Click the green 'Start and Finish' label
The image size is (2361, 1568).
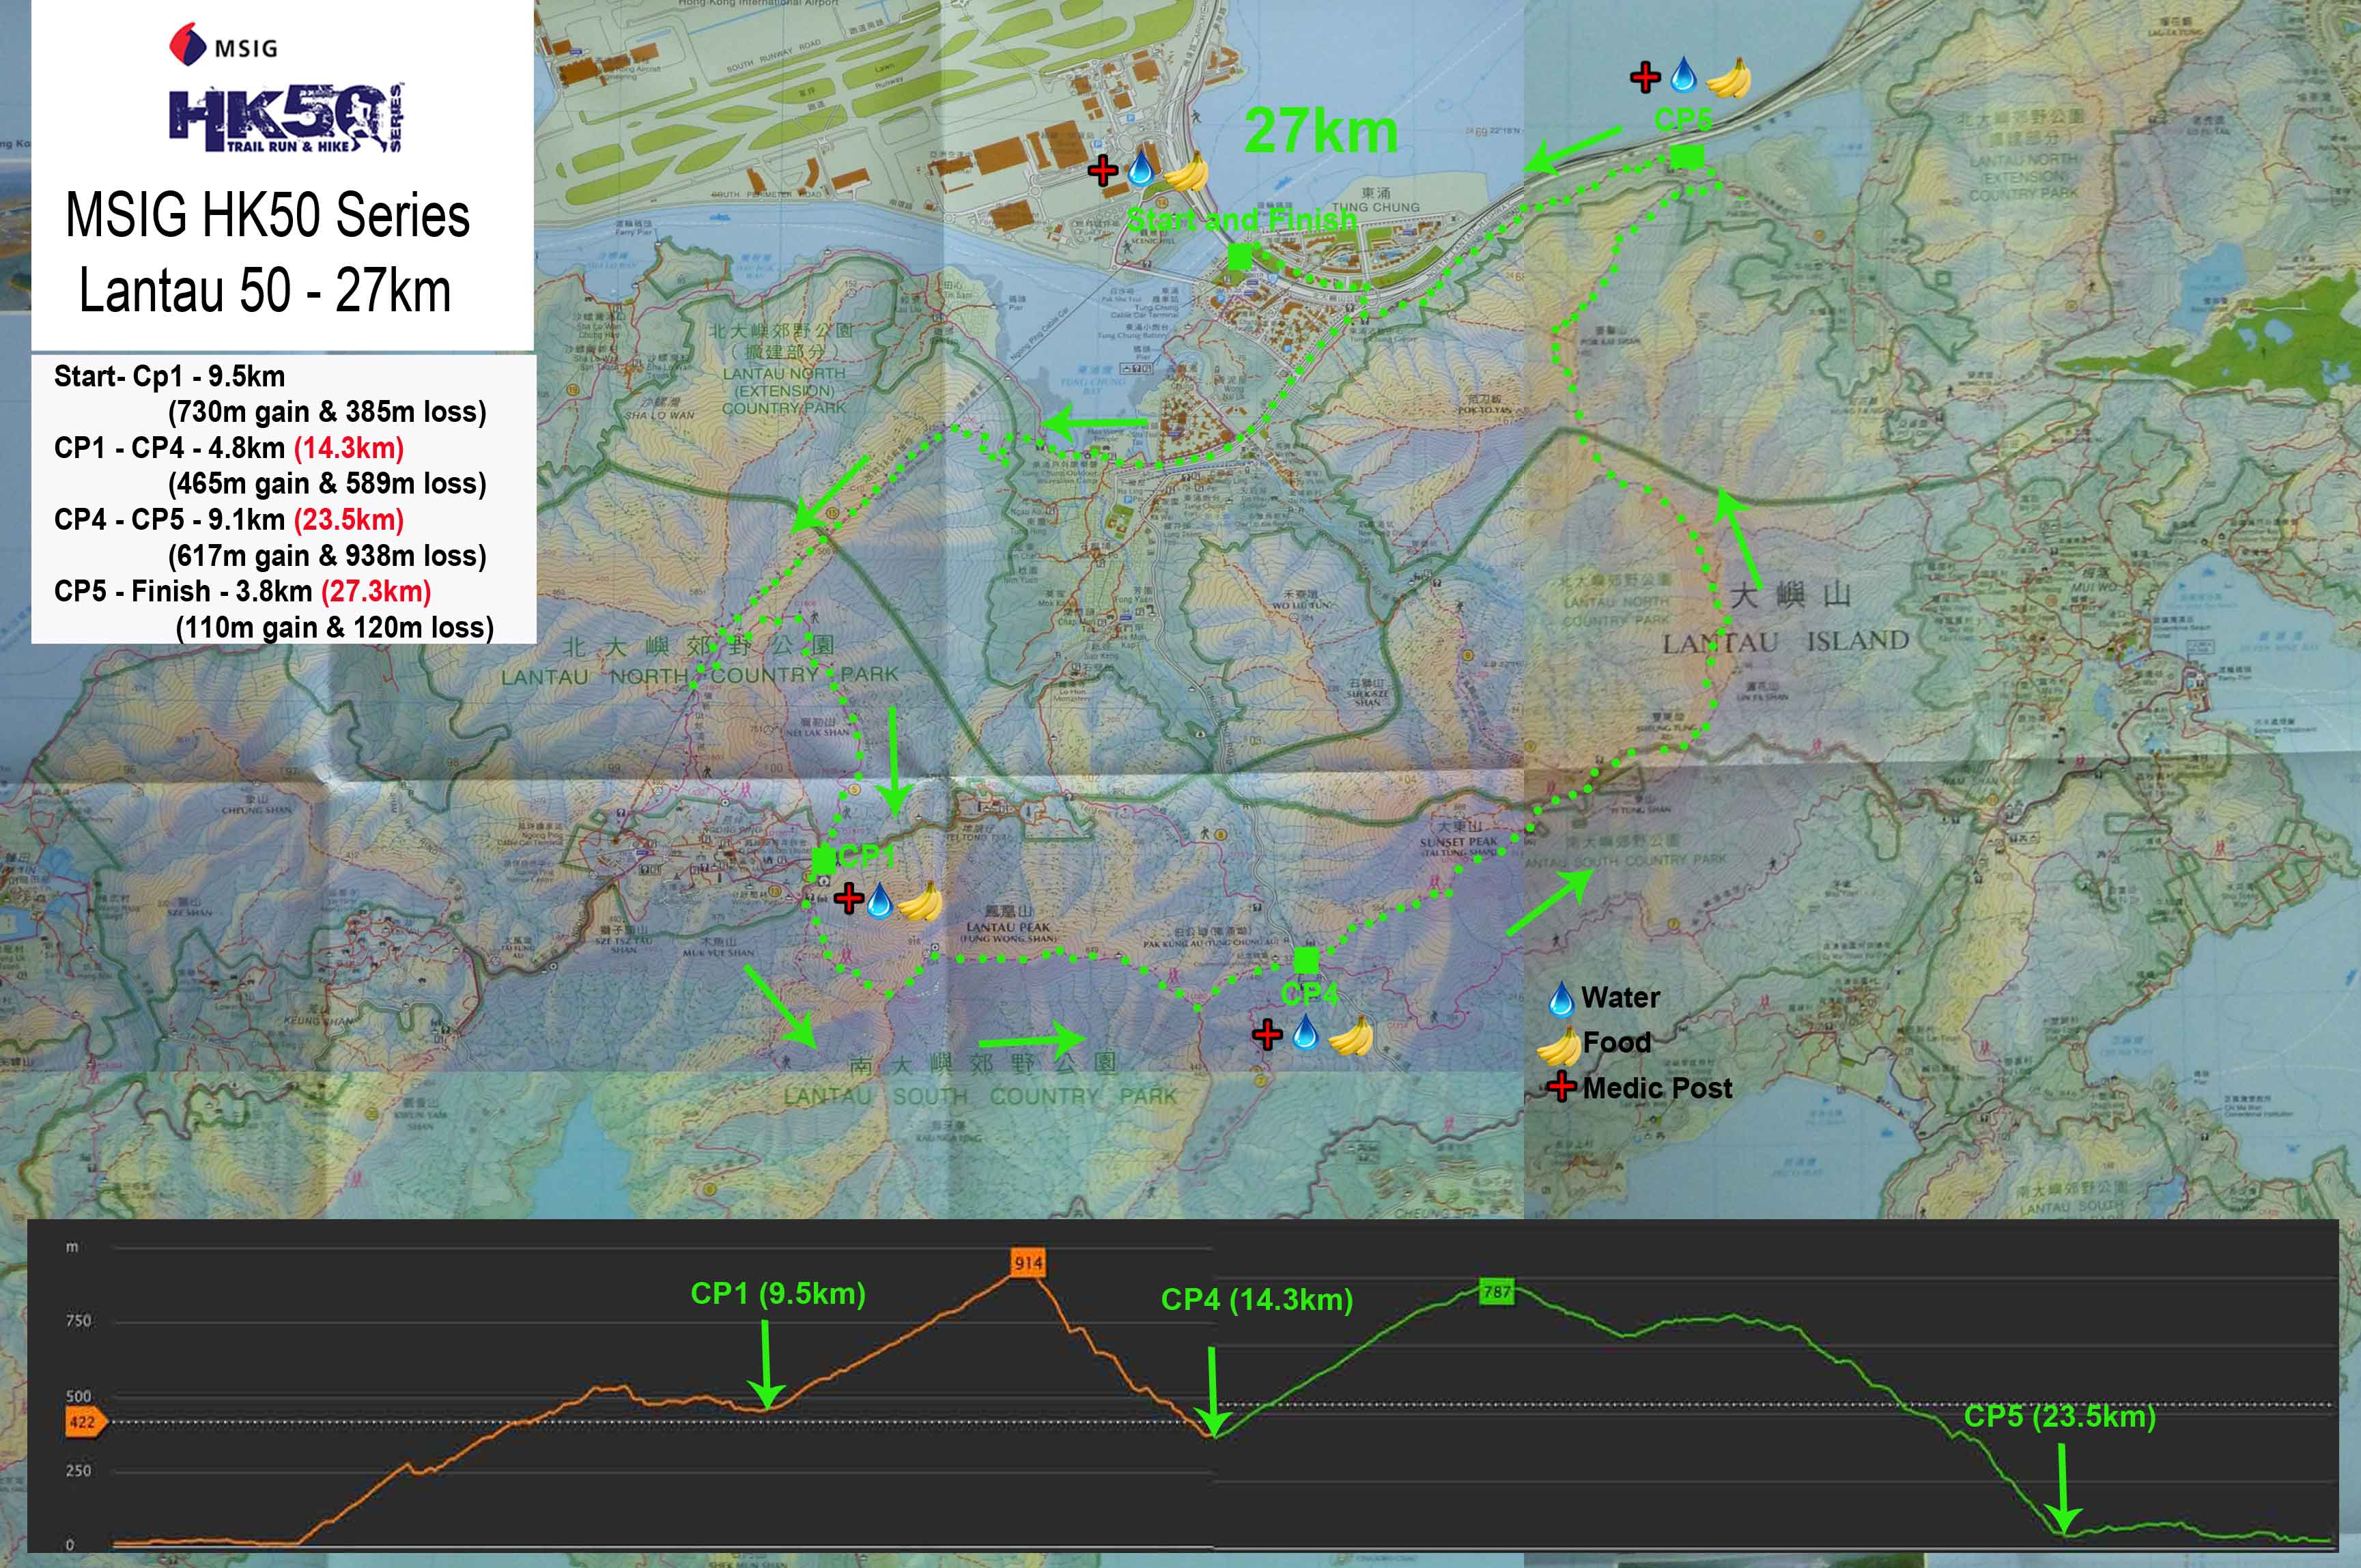pyautogui.click(x=1241, y=219)
